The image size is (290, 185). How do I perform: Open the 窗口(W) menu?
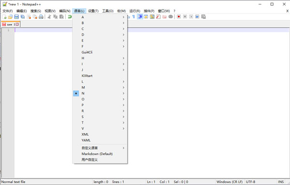164,11
